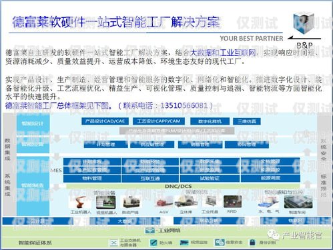This screenshot has width=333, height=250.
Task: Click the 产品设计CAD/CAE box
Action: (x=105, y=121)
